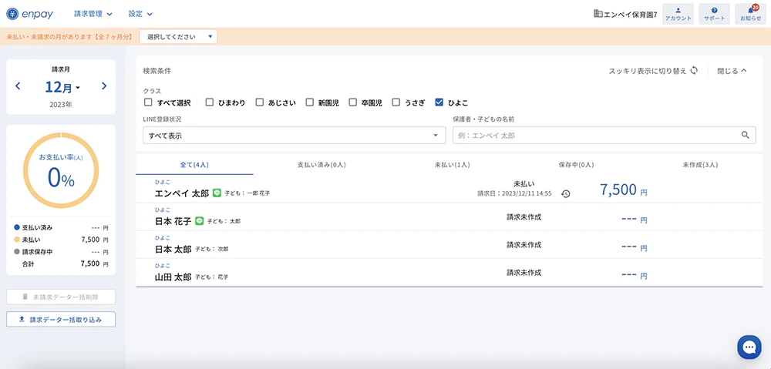This screenshot has height=369, width=771.
Task: Click the 未払い・未請求の月があります notice text
Action: pos(69,37)
